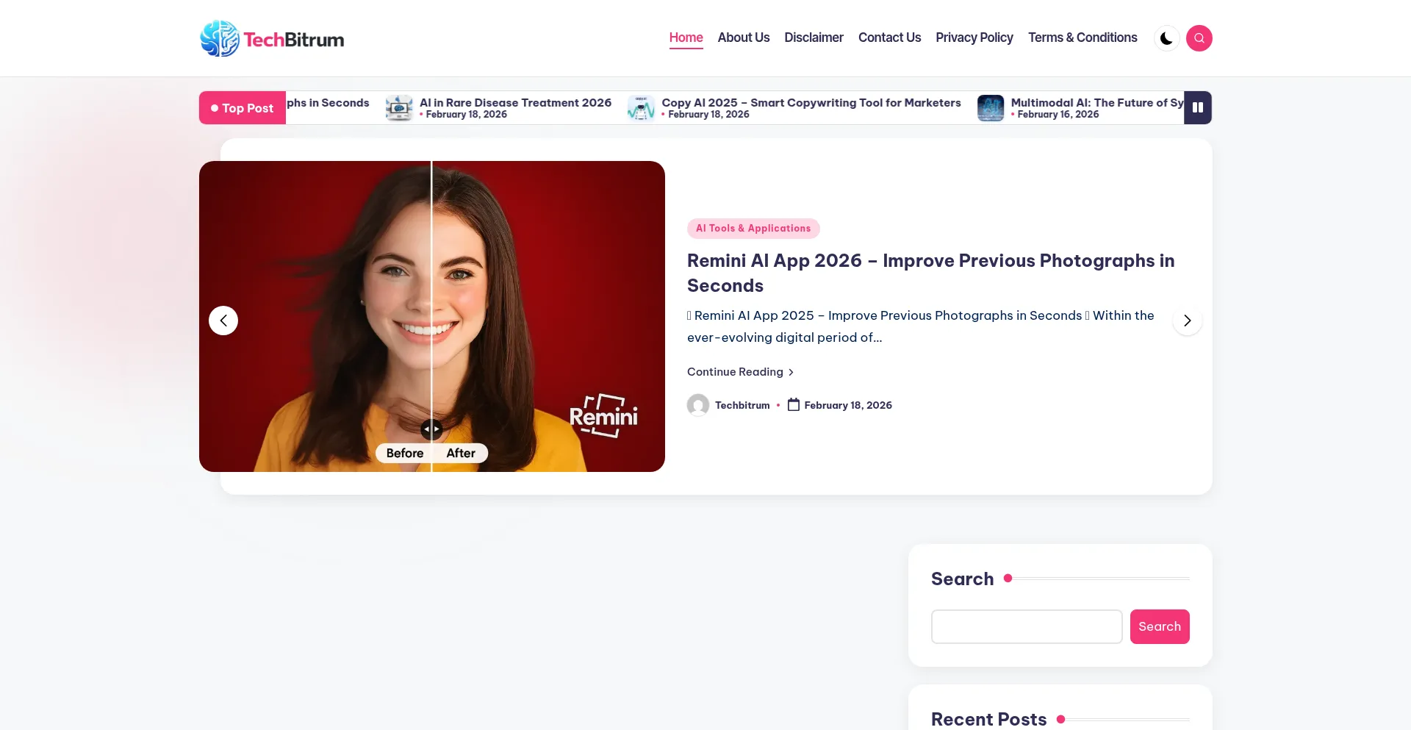Click the calendar icon next to February 18, 2026

click(794, 404)
